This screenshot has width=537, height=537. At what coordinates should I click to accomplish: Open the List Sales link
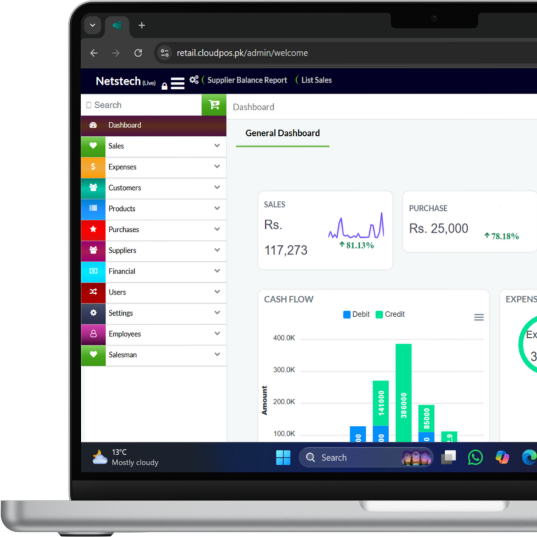[316, 80]
